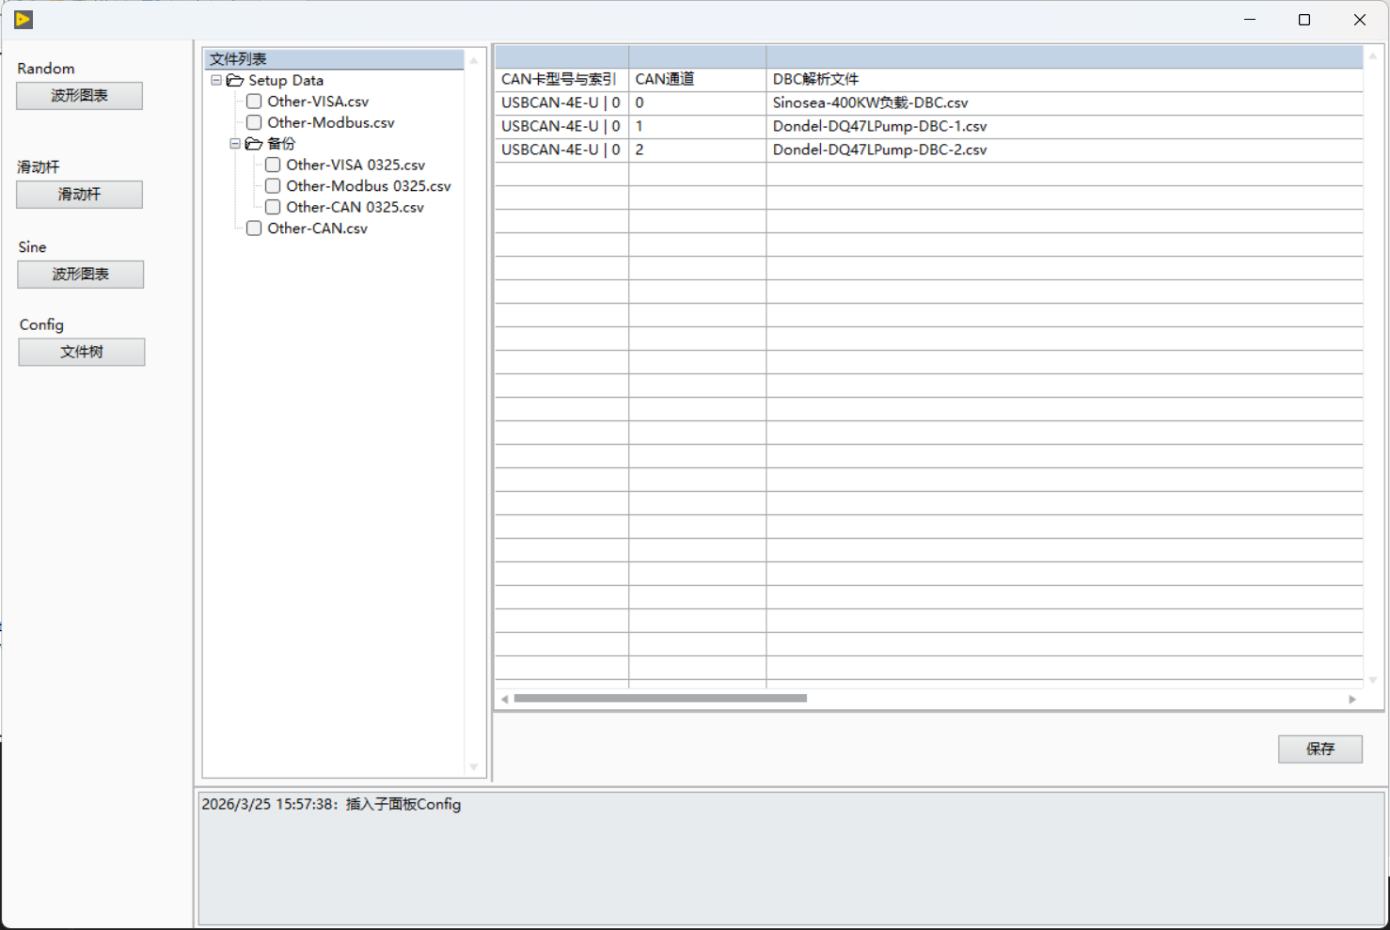Select the Other-CAN 0325.csv tree item
Image resolution: width=1390 pixels, height=930 pixels.
[355, 208]
